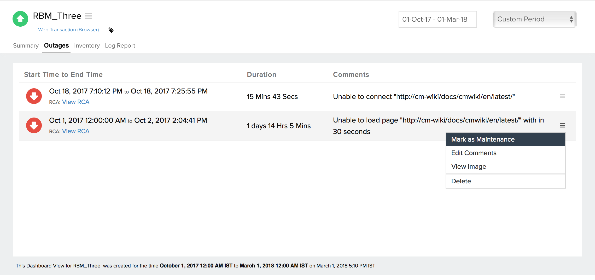Open the Inventory tab
Viewport: 595px width, 280px height.
87,46
